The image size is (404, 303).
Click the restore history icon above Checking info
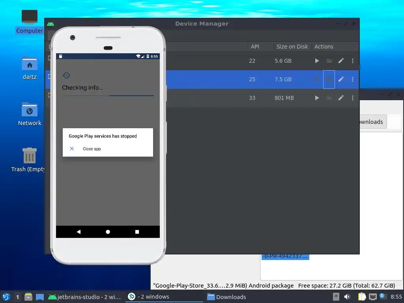click(66, 75)
